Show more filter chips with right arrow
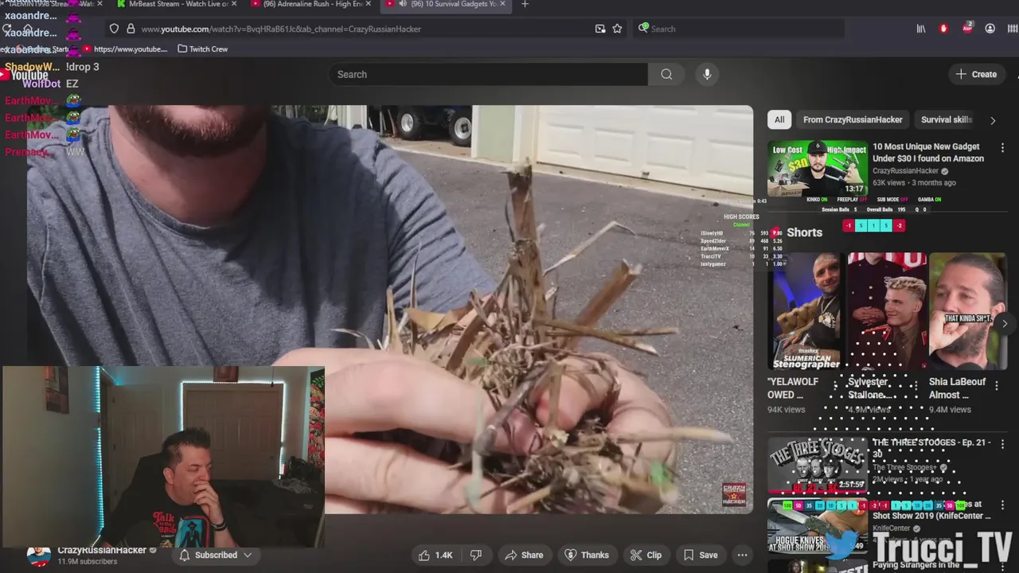Image resolution: width=1019 pixels, height=573 pixels. pos(992,120)
